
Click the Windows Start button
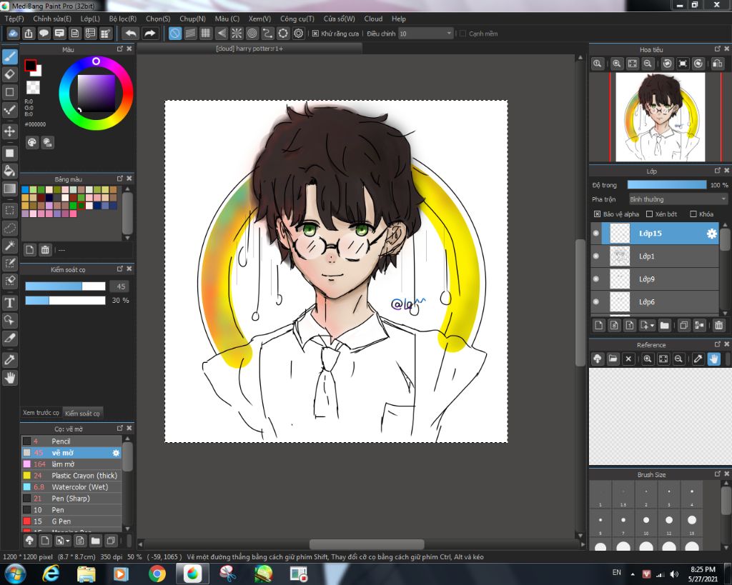14,574
